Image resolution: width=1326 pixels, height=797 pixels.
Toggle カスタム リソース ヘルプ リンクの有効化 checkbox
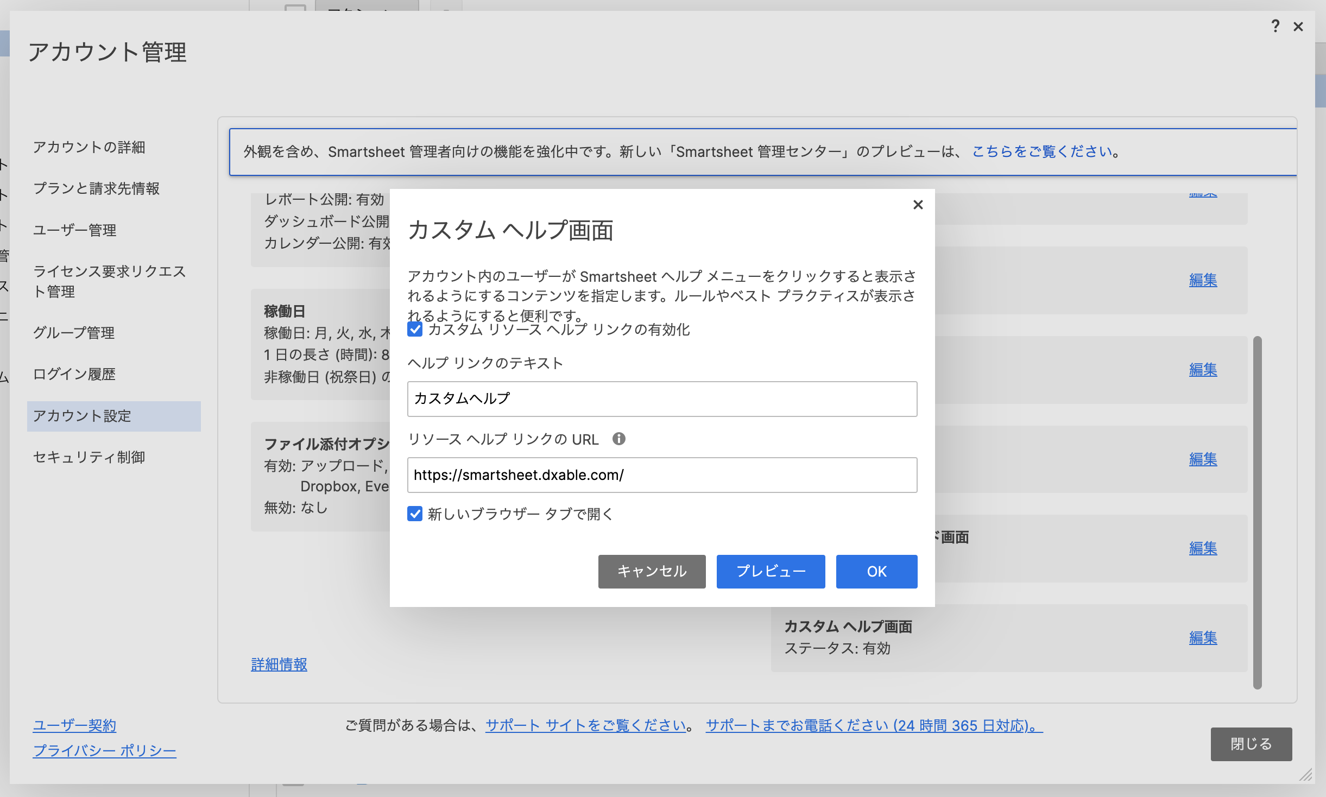(x=415, y=330)
